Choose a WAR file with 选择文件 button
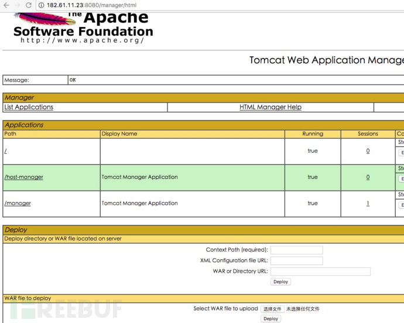Image resolution: width=404 pixels, height=323 pixels. (272, 309)
